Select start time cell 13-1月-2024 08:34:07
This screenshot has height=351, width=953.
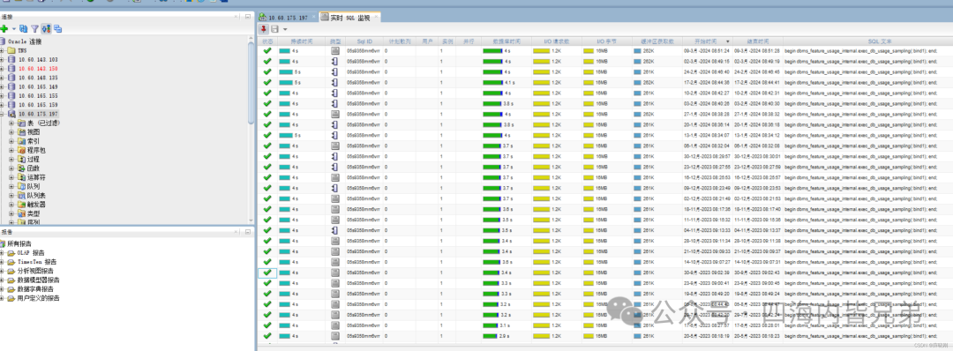pyautogui.click(x=708, y=136)
